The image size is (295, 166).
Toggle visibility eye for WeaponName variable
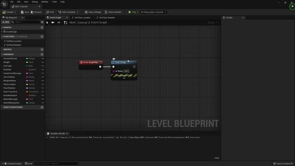click(42, 81)
